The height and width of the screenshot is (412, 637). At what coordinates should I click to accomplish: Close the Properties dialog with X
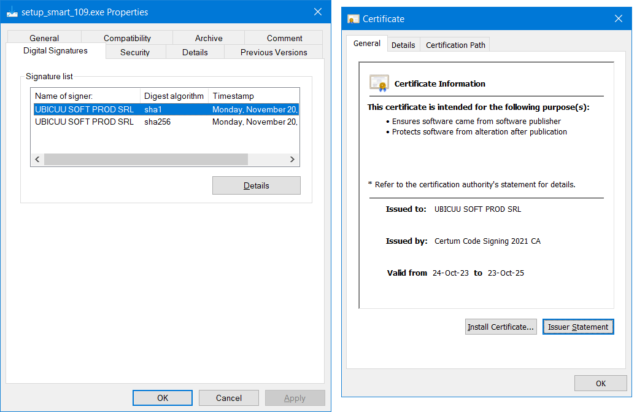(318, 12)
